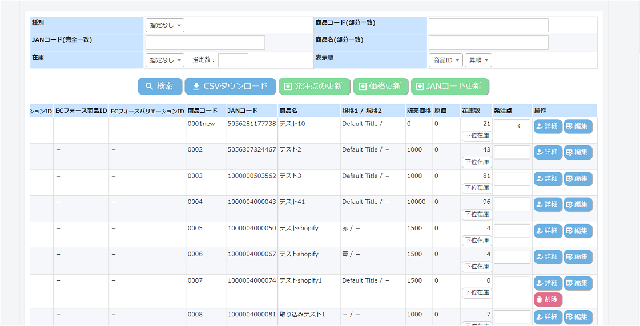Click 下位在庫 for product 0007

477,293
